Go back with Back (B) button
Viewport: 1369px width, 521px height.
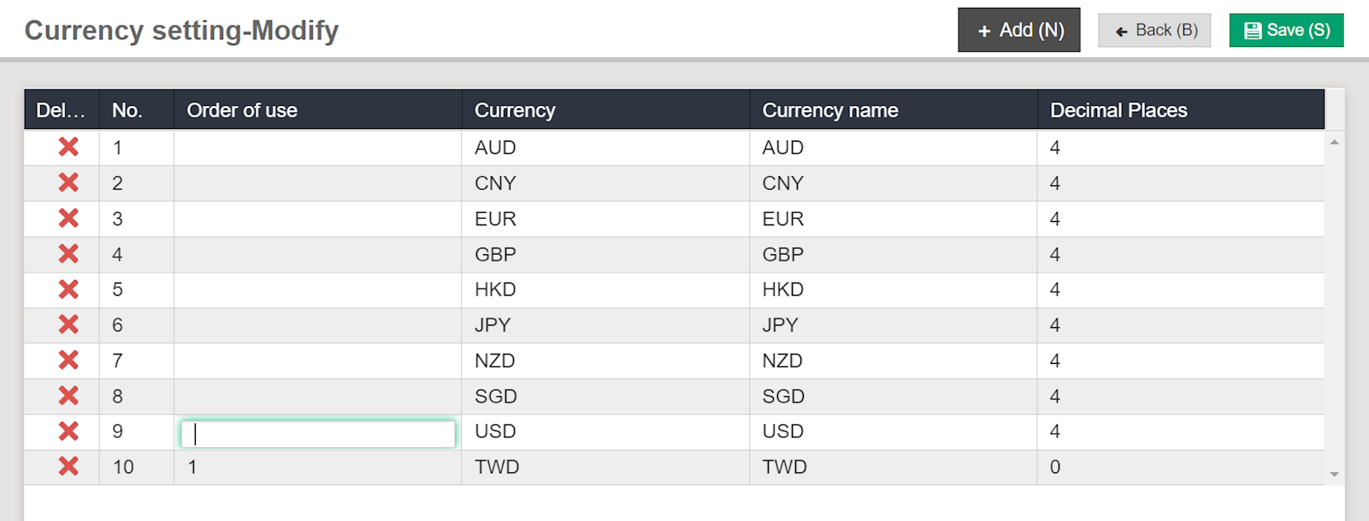[x=1154, y=30]
